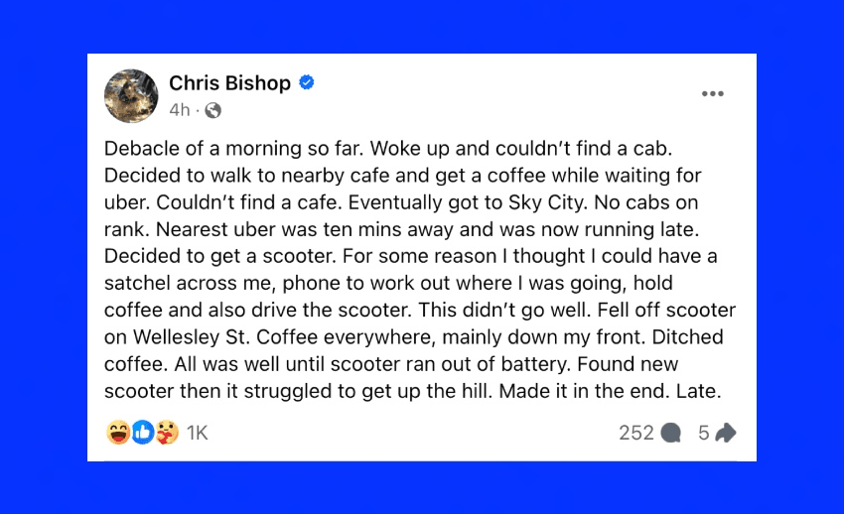Image resolution: width=844 pixels, height=514 pixels.
Task: Open the three-dot post options menu
Action: click(x=712, y=94)
